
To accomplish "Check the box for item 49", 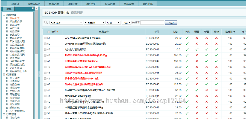I will (45, 50).
